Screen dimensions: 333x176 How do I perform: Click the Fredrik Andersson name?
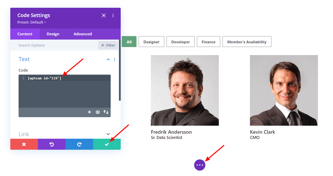(171, 132)
